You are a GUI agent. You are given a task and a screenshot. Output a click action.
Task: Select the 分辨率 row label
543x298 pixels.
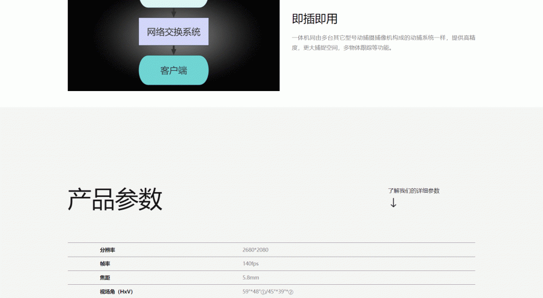coord(107,250)
